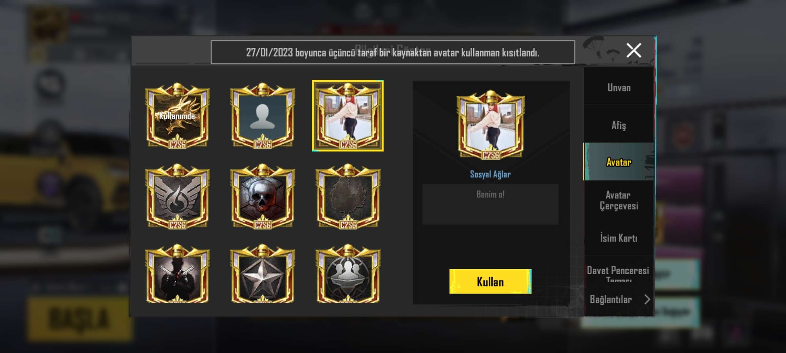The width and height of the screenshot is (786, 353).
Task: Close the avatar selection dialog
Action: tap(634, 50)
